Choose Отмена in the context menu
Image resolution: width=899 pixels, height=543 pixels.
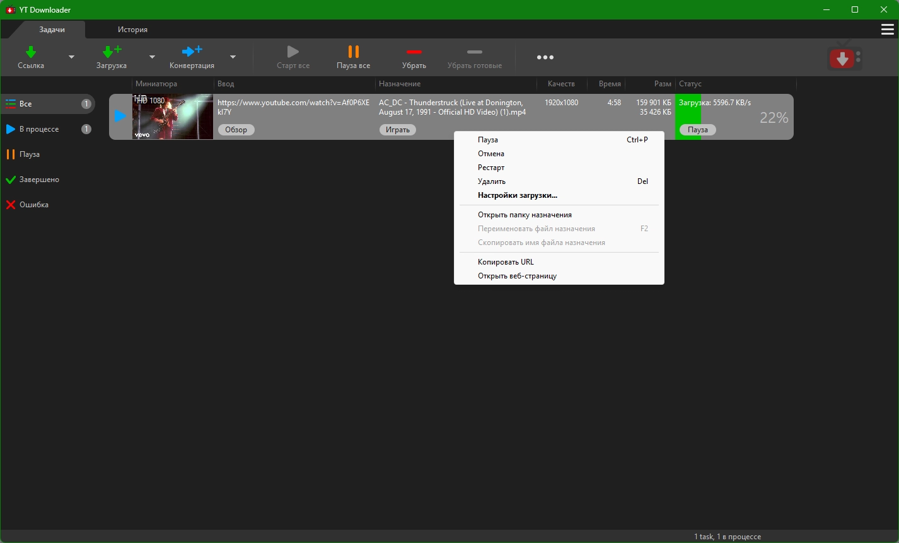click(559, 154)
